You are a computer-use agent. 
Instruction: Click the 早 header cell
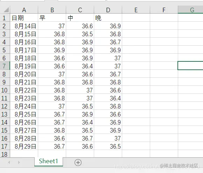click(x=52, y=18)
